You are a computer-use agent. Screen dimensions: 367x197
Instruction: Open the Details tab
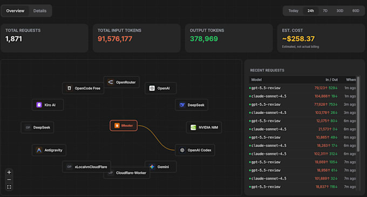pos(40,11)
